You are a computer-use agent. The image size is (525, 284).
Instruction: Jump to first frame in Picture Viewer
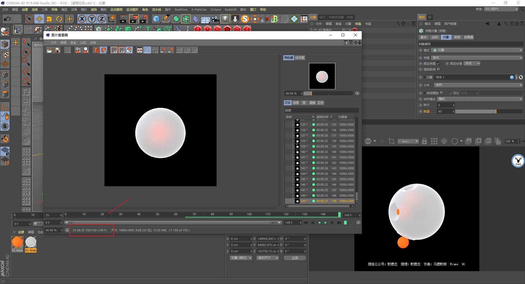pos(306,223)
